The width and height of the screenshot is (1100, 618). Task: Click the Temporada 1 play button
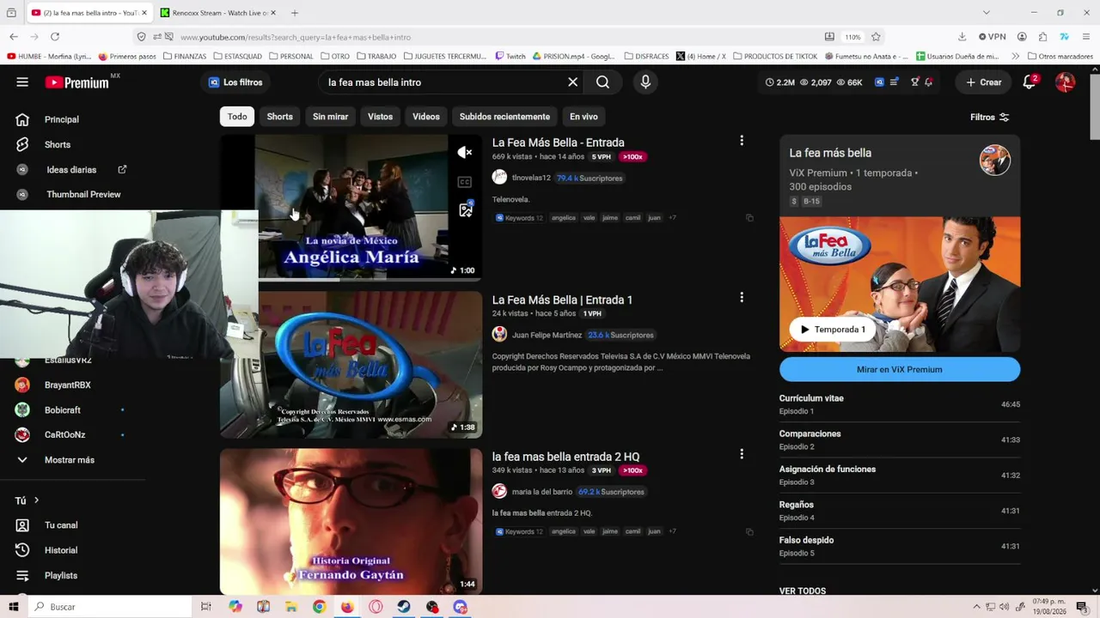(x=833, y=330)
